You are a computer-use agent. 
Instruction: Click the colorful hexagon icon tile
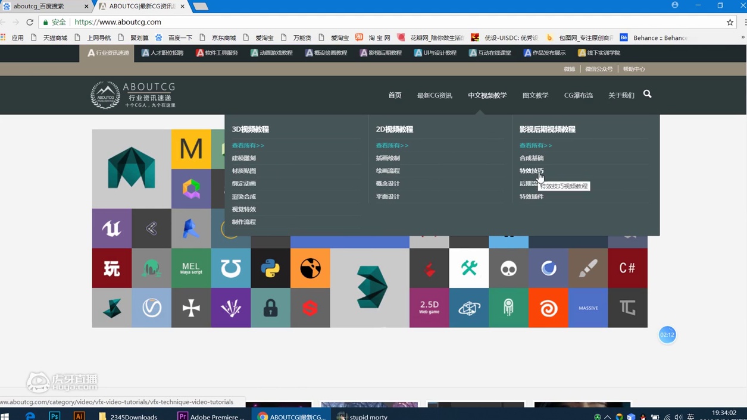(x=191, y=189)
